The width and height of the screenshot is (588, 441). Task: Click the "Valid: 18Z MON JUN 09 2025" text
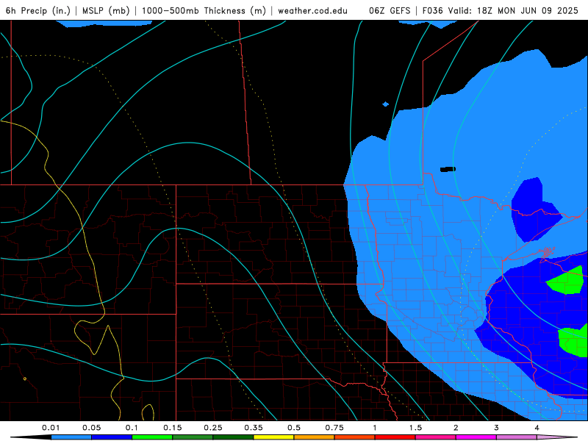click(513, 10)
